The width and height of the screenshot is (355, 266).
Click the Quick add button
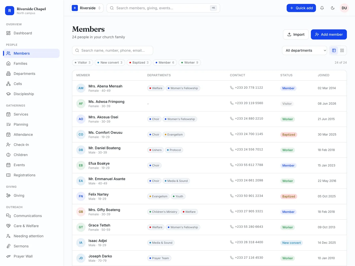(x=301, y=8)
